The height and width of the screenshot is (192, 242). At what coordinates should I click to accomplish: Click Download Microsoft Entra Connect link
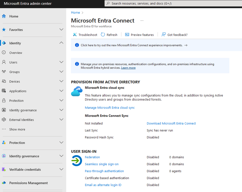171,123
